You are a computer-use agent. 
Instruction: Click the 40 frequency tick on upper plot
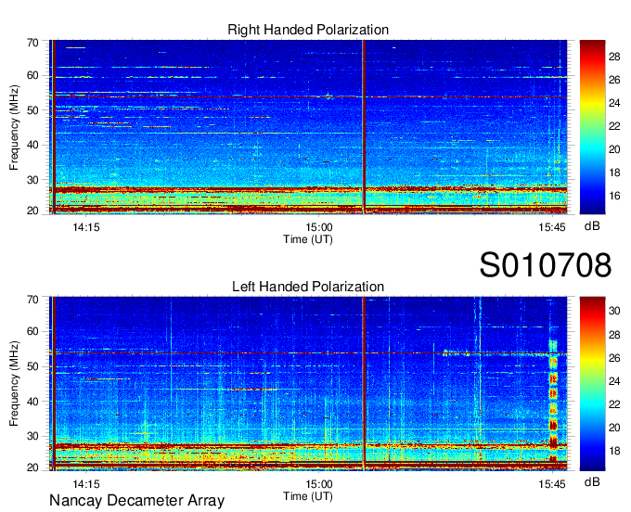[33, 145]
